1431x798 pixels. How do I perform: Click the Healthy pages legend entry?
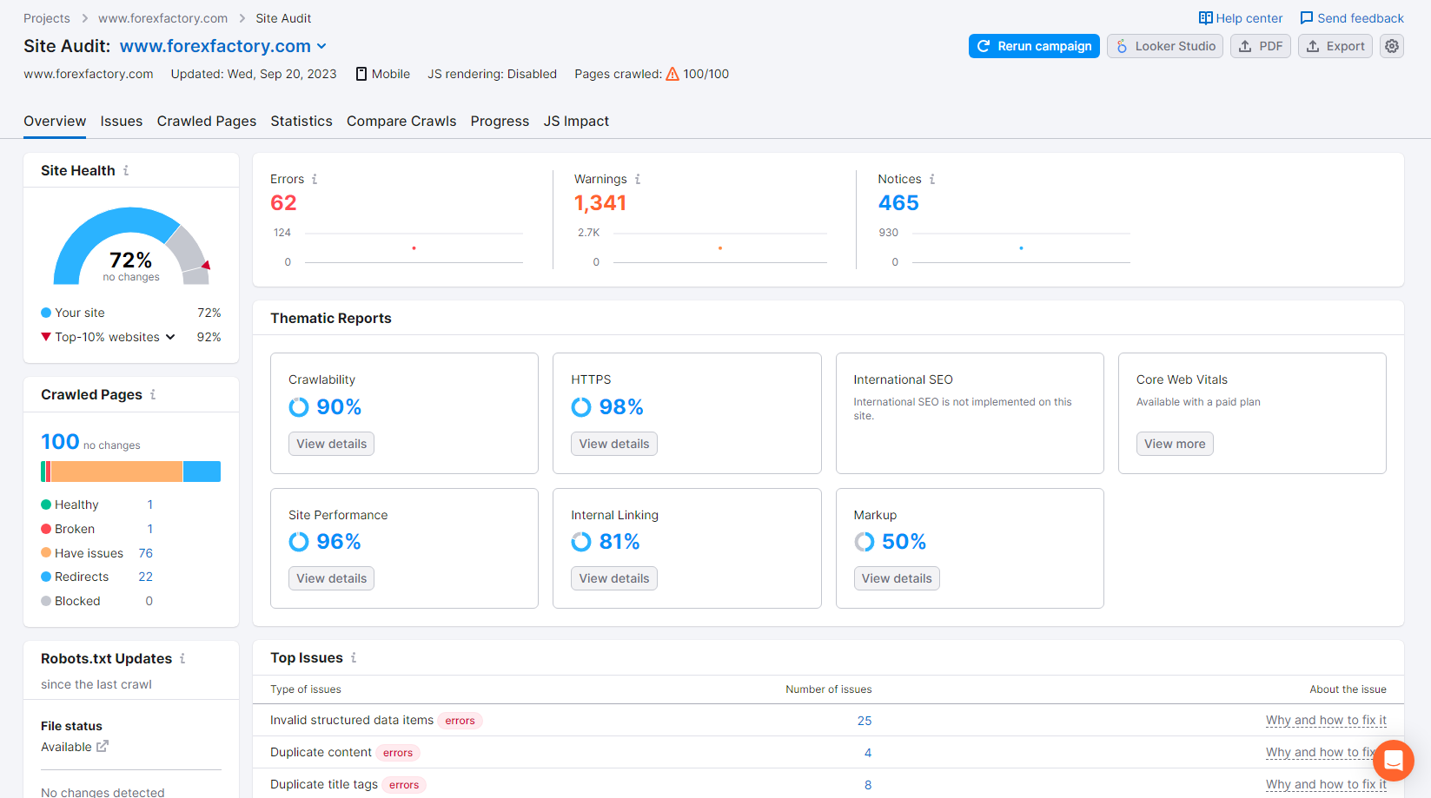click(70, 505)
